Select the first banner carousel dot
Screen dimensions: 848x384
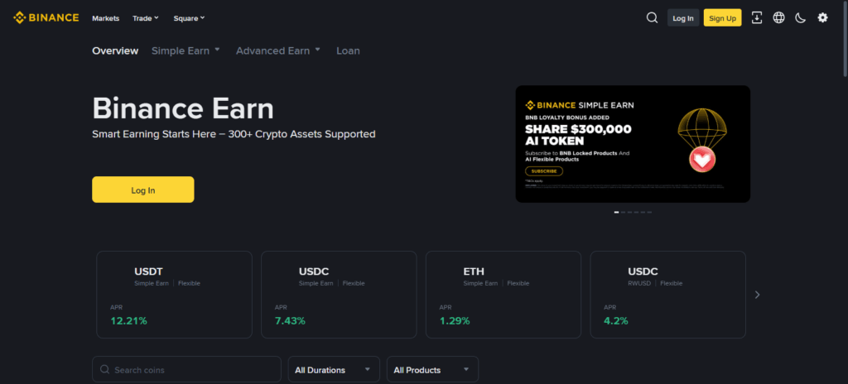pos(616,212)
